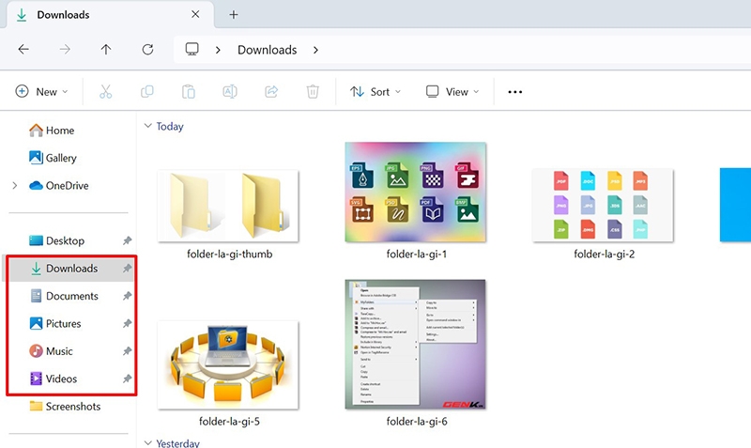751x448 pixels.
Task: Select Documents in the navigation pane
Action: (71, 296)
